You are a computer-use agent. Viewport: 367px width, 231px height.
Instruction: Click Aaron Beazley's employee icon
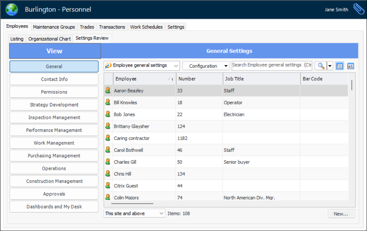click(x=108, y=90)
